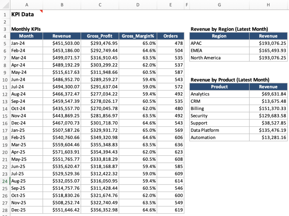Image resolution: width=289 pixels, height=216 pixels.
Task: Click the red comment indicator on cell A1
Action: [x=41, y=11]
